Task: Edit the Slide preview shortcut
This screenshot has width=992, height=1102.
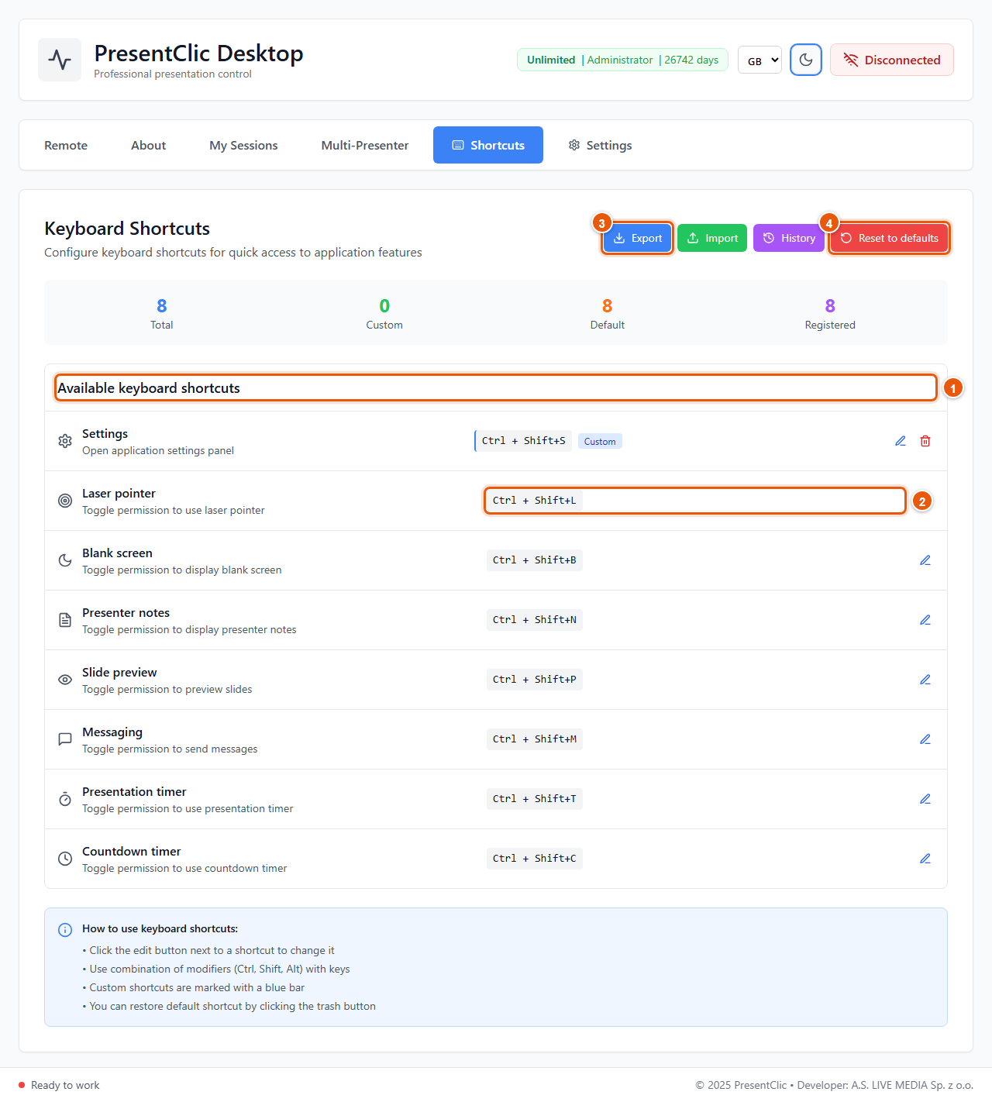Action: 925,680
